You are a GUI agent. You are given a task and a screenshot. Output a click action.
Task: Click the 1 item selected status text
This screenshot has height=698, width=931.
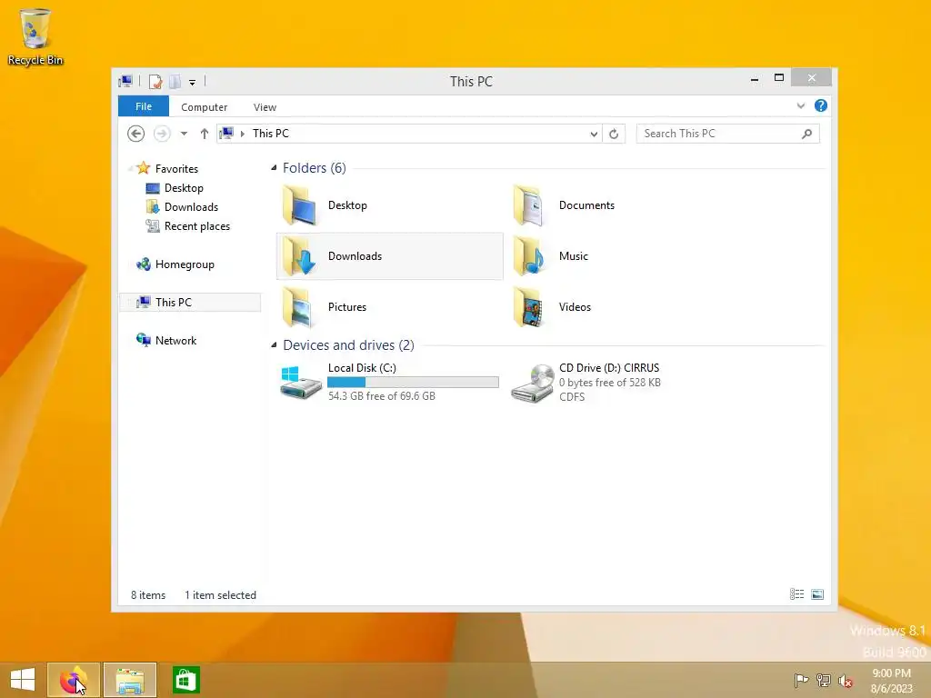220,595
